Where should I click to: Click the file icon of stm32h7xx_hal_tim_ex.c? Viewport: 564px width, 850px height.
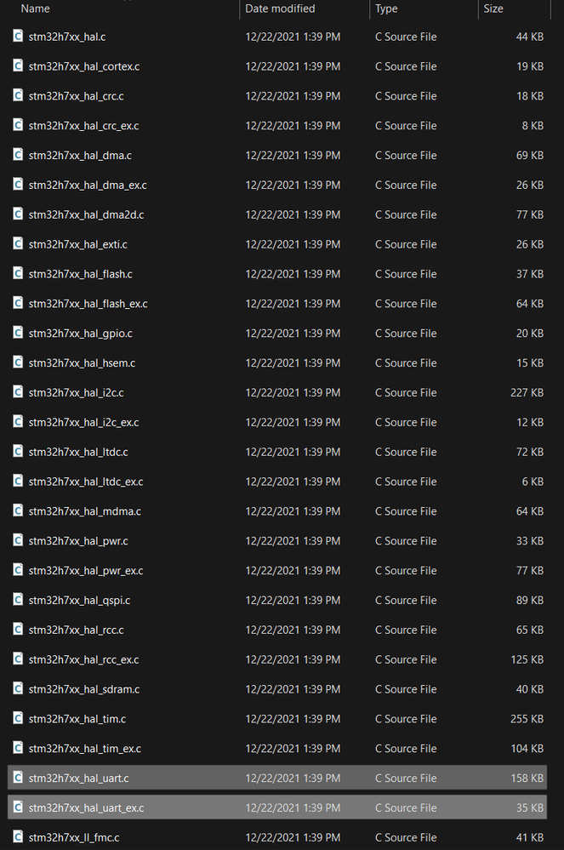pos(18,748)
